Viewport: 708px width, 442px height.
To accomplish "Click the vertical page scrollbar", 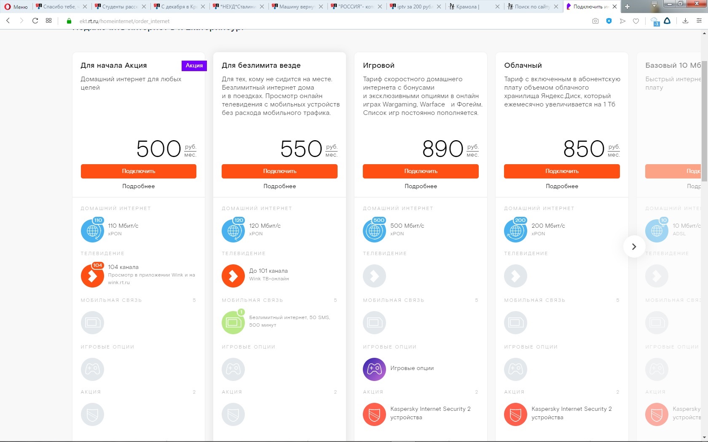I will pos(704,105).
